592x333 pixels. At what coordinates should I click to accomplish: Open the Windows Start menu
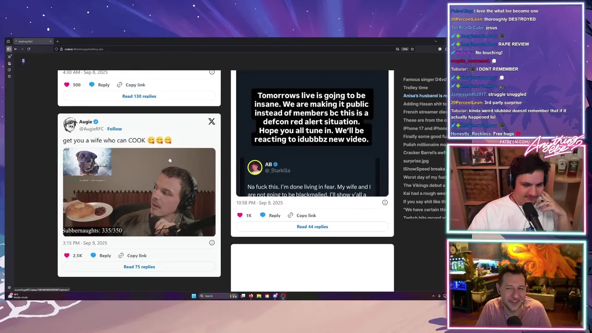(194, 296)
